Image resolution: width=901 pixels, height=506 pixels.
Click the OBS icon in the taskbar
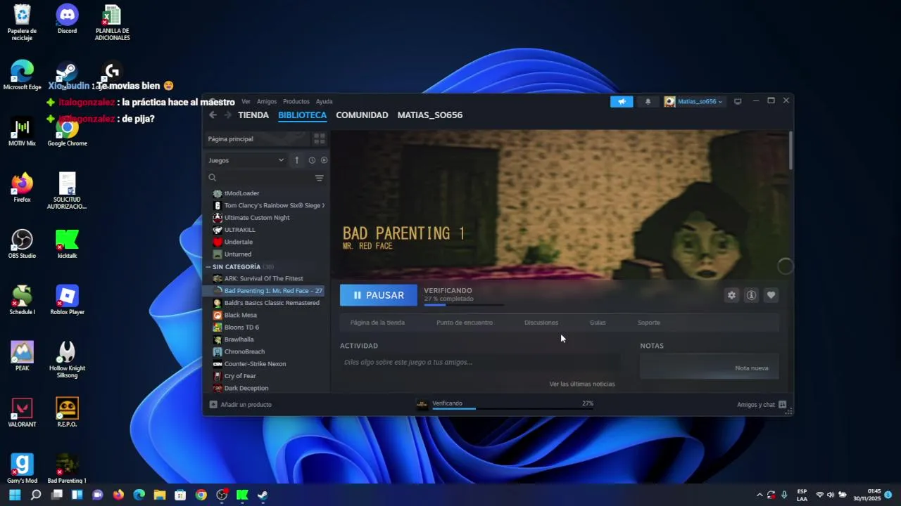click(222, 495)
